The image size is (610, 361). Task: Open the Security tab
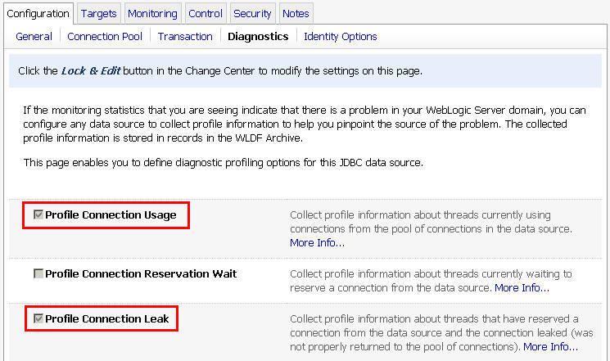252,14
